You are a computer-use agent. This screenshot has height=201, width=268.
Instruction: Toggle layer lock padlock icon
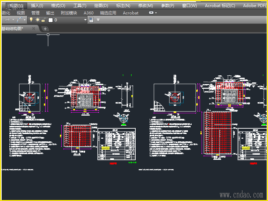[44, 20]
